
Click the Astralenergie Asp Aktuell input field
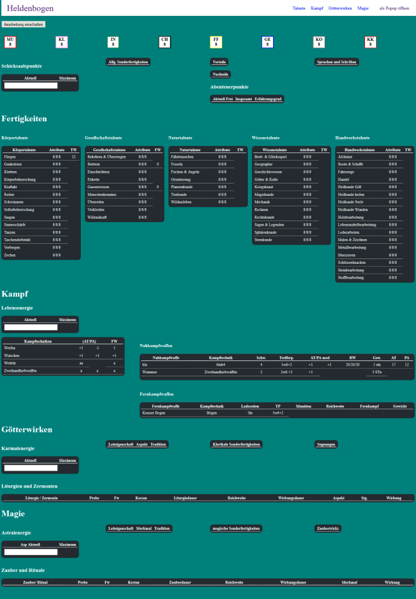31,552
